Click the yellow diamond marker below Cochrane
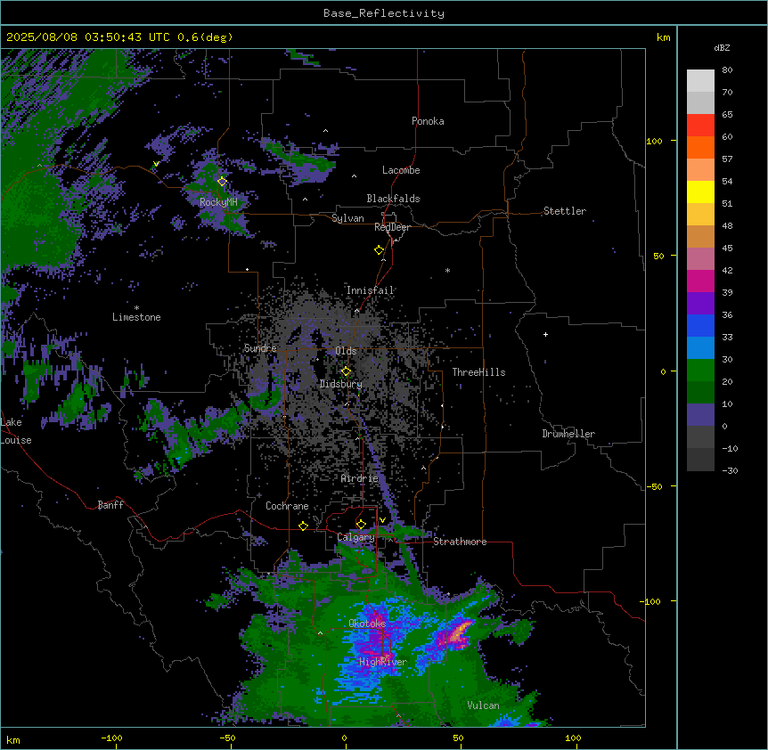 click(303, 526)
